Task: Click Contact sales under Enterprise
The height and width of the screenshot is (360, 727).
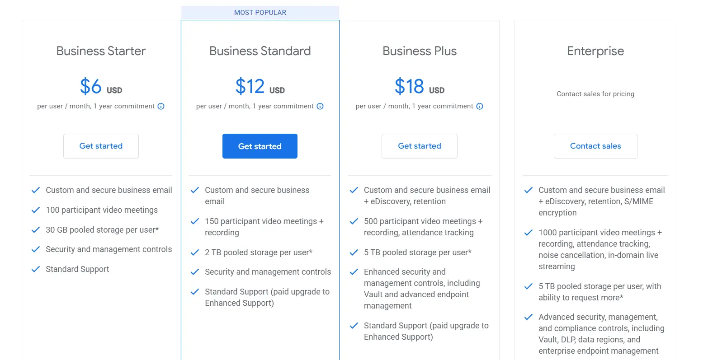Action: pos(595,146)
